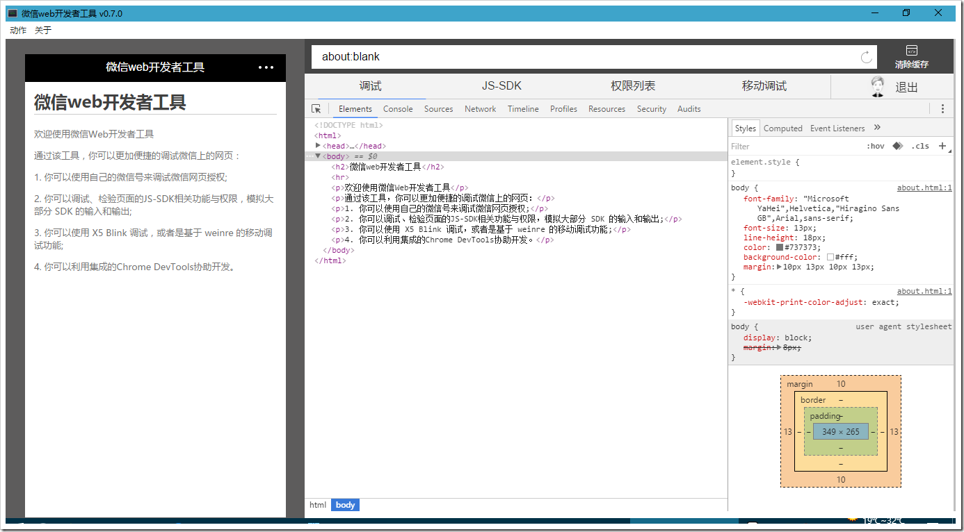Select the Styles sidebar tab
This screenshot has width=964, height=532.
[x=745, y=128]
